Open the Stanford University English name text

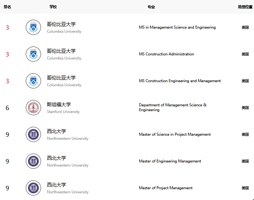(x=63, y=112)
